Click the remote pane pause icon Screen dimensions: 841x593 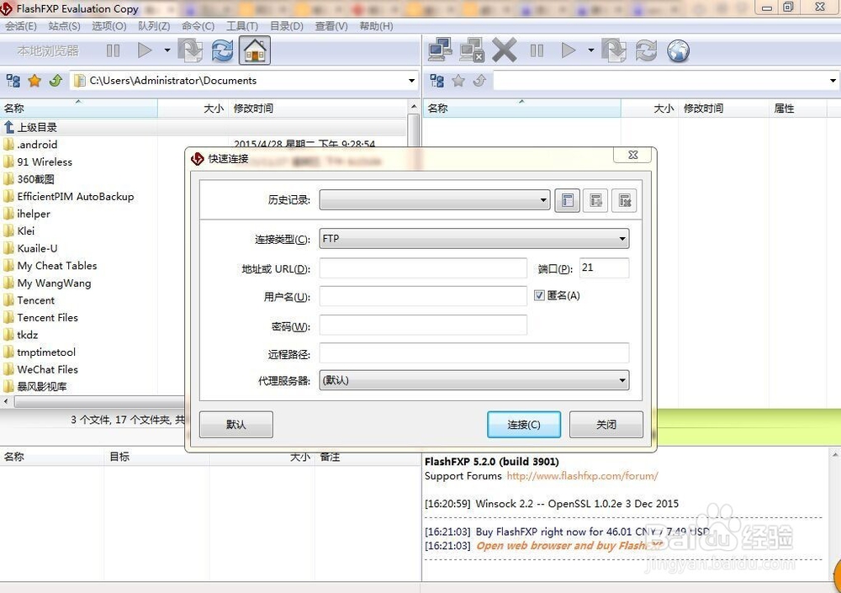coord(537,50)
